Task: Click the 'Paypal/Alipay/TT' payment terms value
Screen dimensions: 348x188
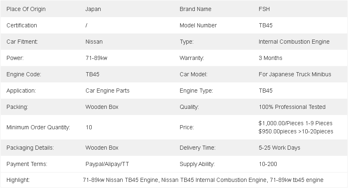Action: [x=107, y=164]
